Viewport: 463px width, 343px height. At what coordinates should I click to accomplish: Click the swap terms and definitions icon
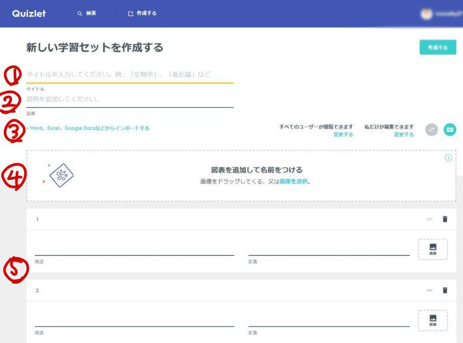click(431, 129)
